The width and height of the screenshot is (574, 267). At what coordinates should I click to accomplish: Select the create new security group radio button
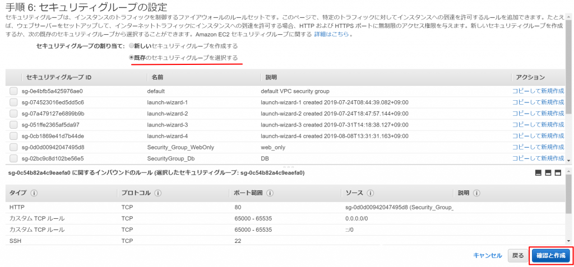coord(131,46)
